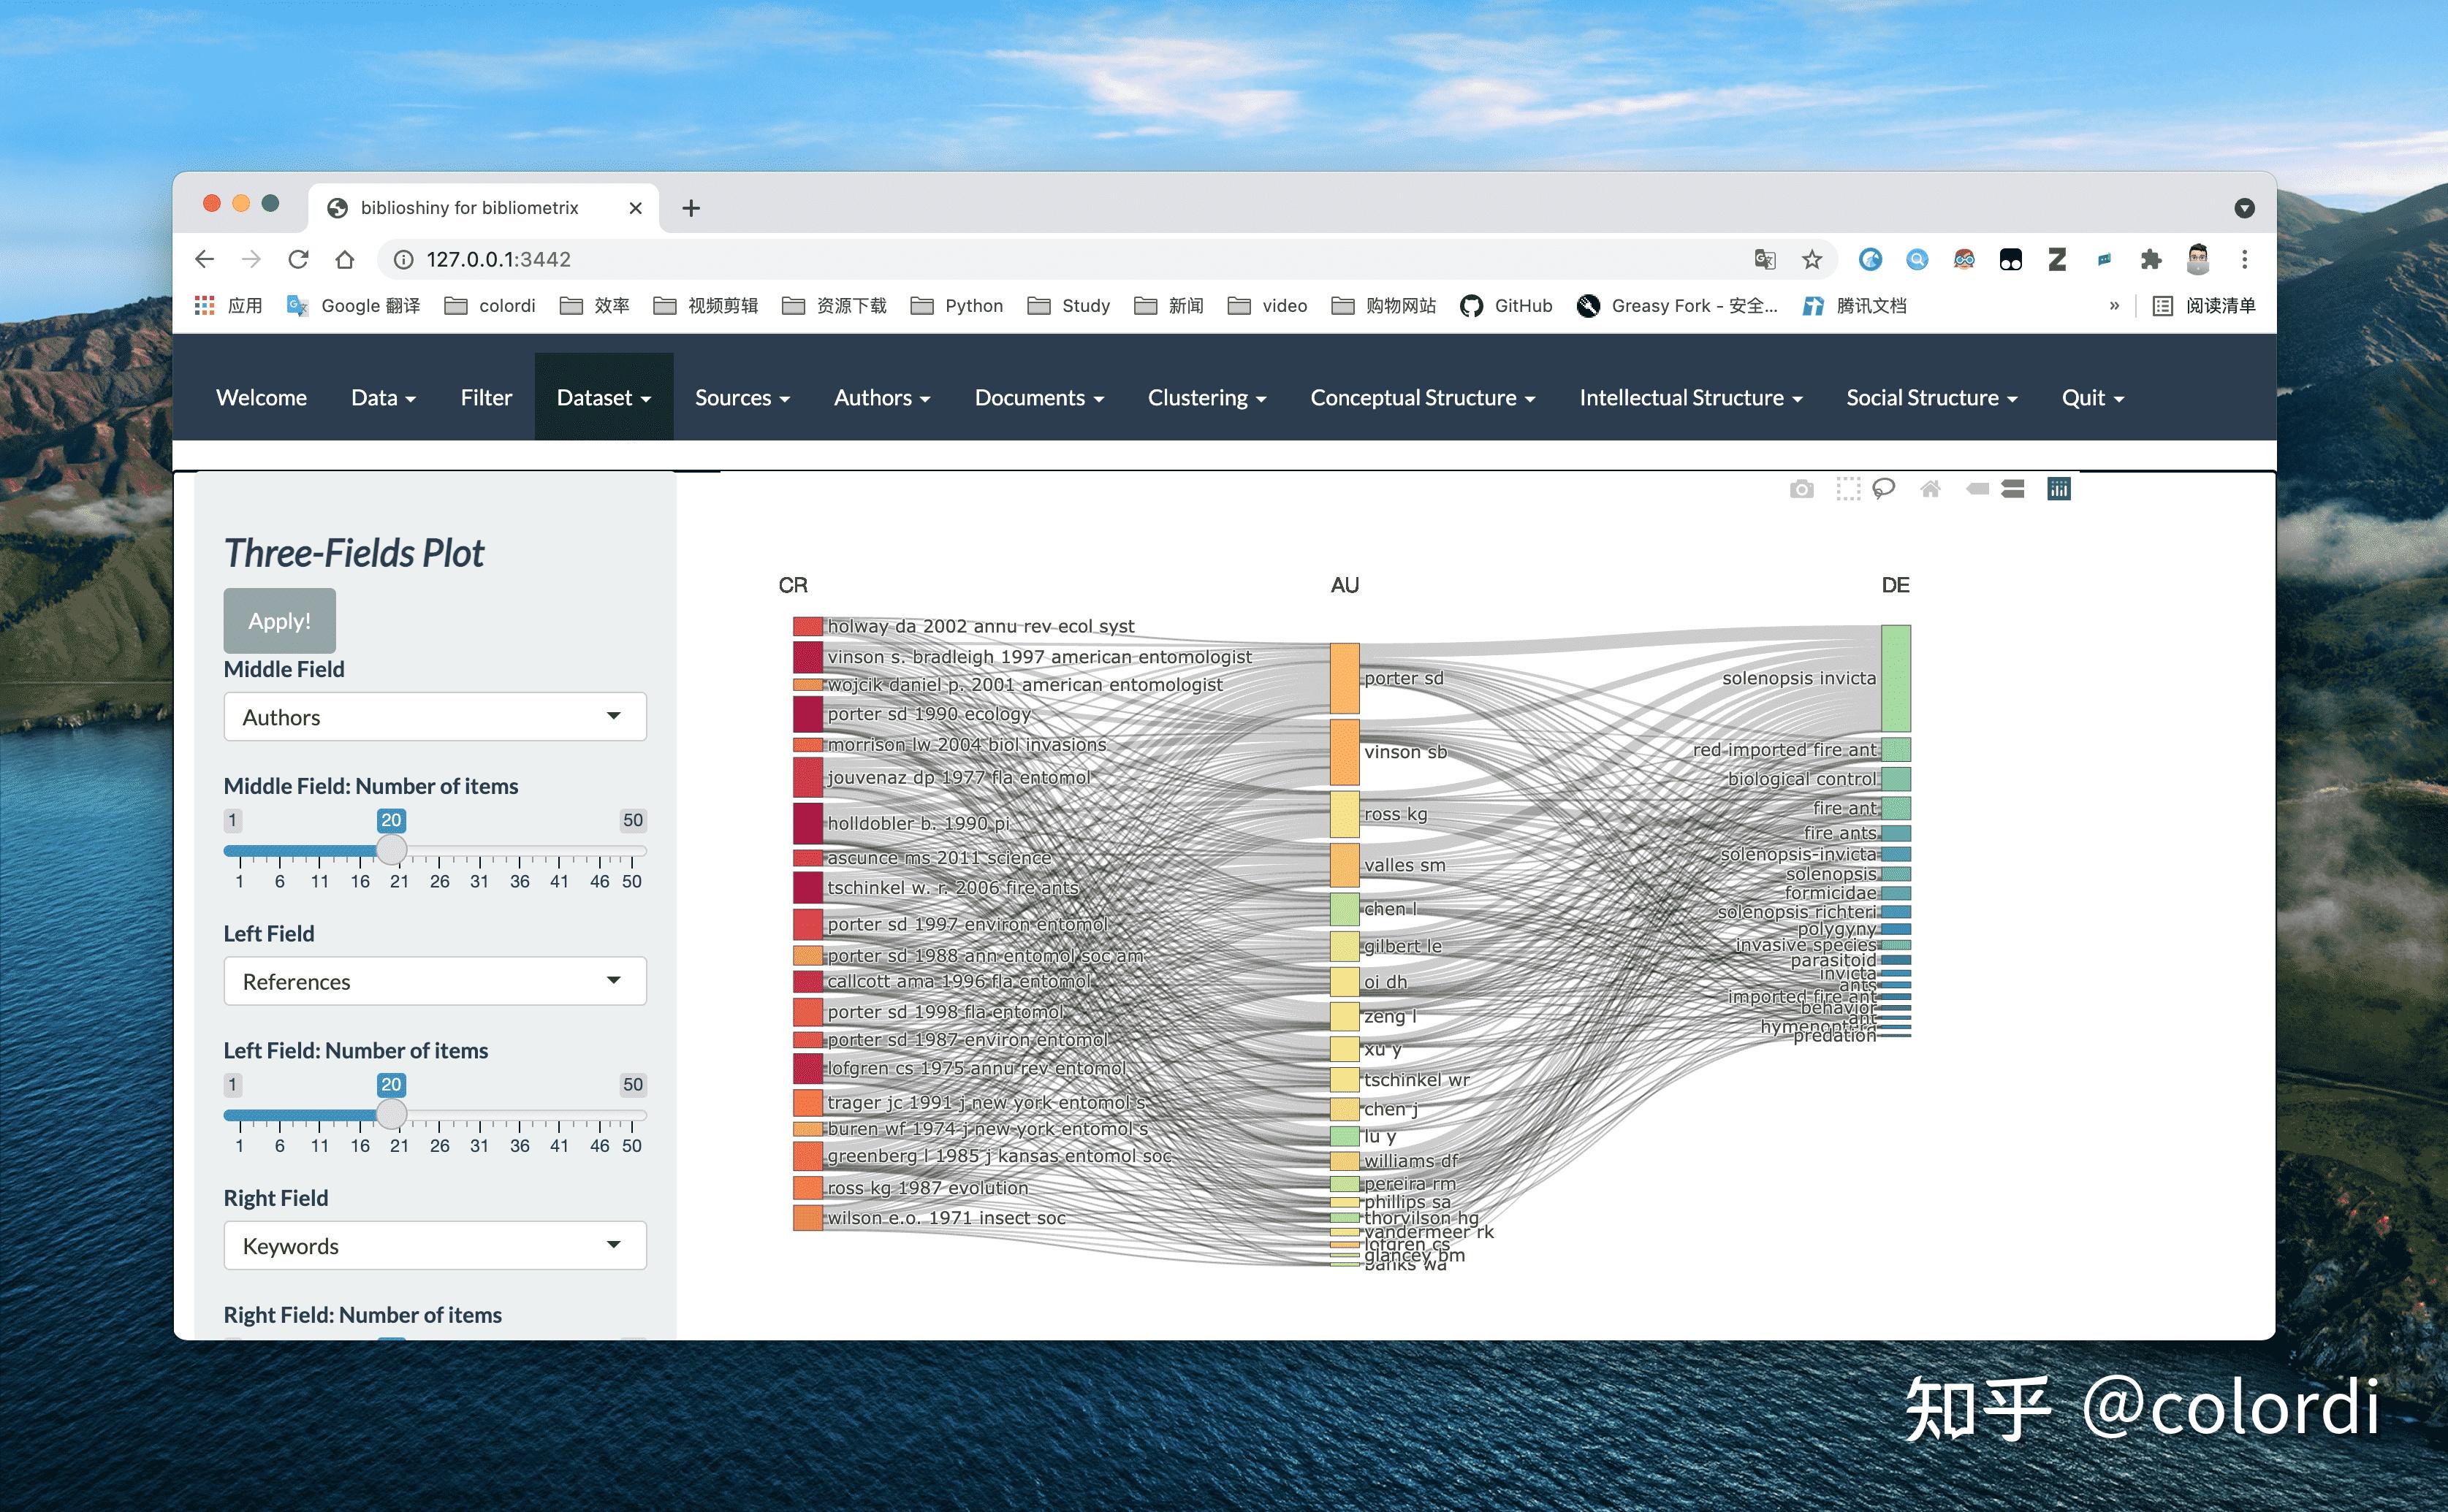This screenshot has height=1512, width=2448.
Task: Open a new browser tab
Action: click(691, 208)
